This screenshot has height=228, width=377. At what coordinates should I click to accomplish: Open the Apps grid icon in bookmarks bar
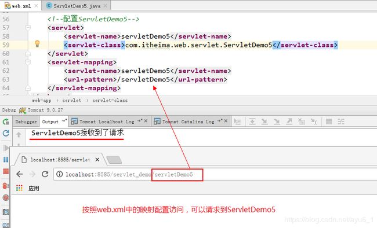(x=19, y=188)
